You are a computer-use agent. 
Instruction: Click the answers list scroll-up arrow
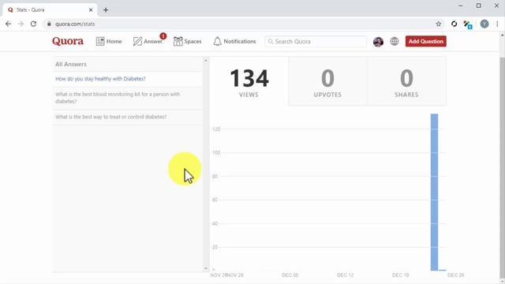[x=206, y=60]
